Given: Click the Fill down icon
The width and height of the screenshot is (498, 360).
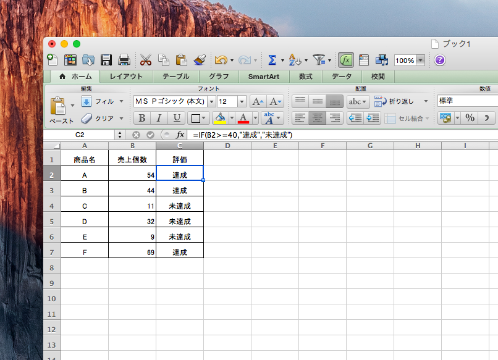Looking at the screenshot, I should [87, 101].
